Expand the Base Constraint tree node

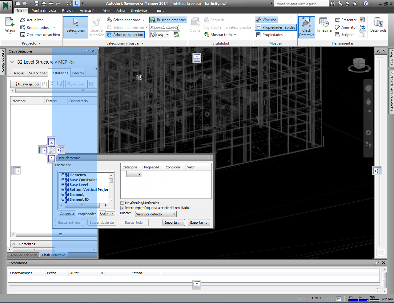63,180
